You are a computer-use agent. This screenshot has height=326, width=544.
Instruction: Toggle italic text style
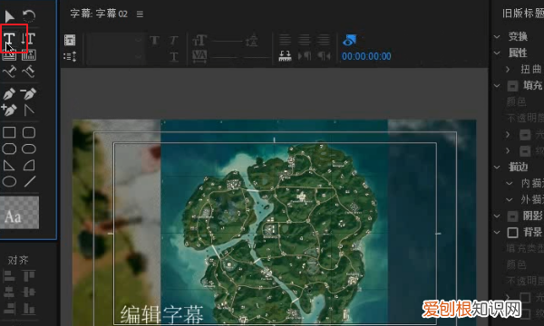[x=174, y=41]
